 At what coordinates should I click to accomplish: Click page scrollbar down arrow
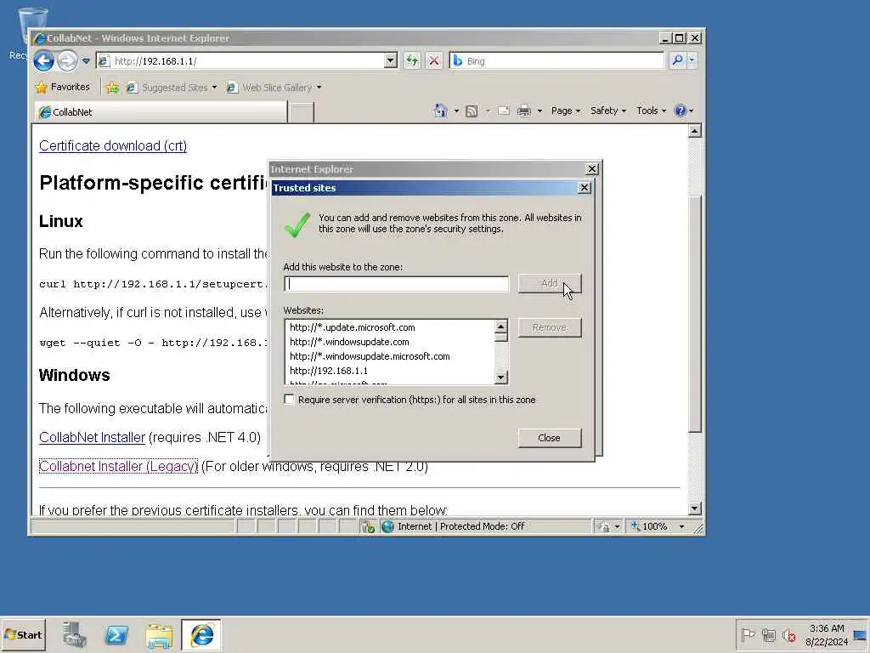[694, 508]
